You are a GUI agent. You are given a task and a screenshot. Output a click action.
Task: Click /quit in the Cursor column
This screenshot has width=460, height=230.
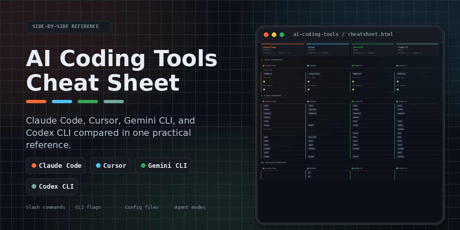[x=310, y=145]
